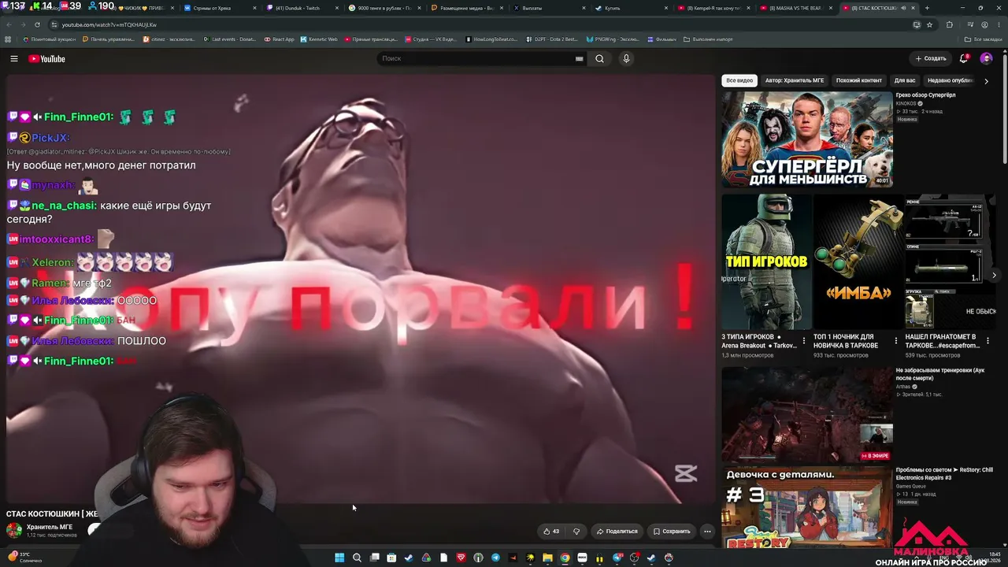
Task: Select the 'Все видео' filter chip
Action: pyautogui.click(x=739, y=80)
